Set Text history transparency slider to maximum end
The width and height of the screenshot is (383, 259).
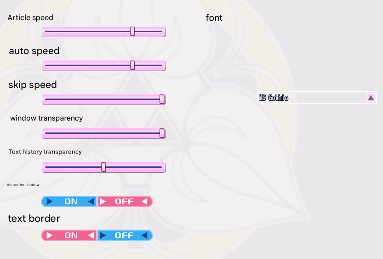click(162, 167)
